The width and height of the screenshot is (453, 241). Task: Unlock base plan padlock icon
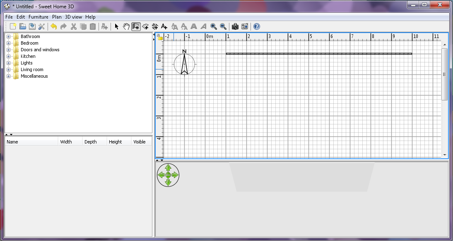point(160,37)
